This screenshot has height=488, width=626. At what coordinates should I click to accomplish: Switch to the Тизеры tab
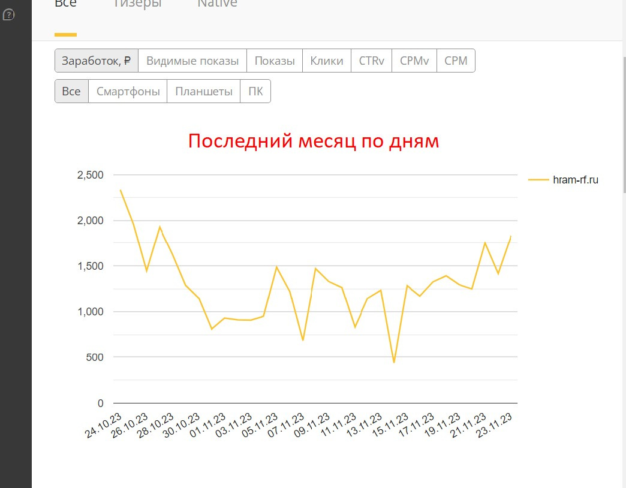[137, 4]
